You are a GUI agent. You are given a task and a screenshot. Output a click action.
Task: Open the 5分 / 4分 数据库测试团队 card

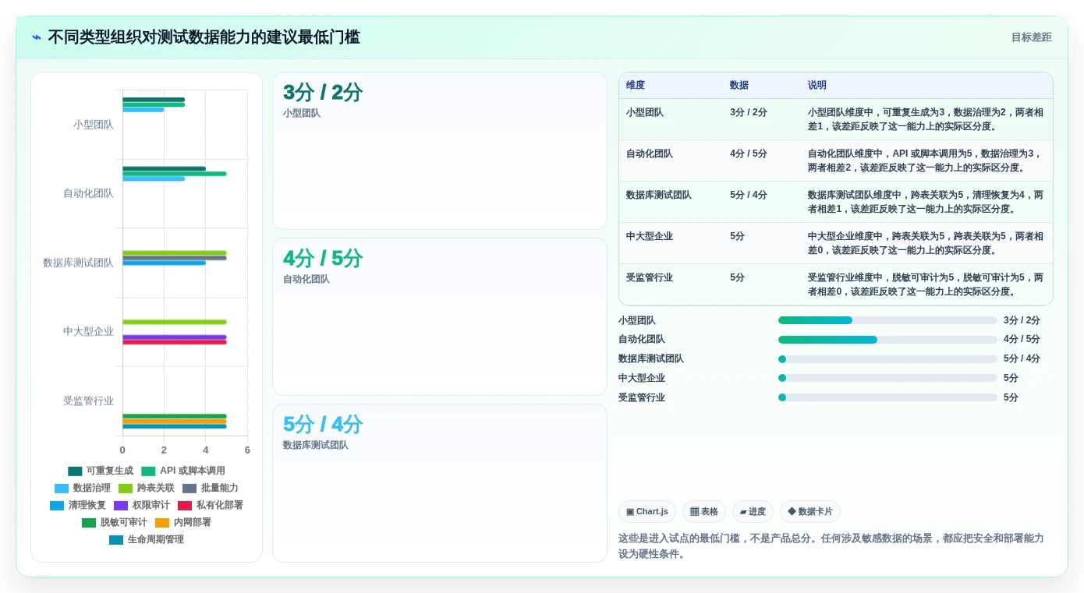[440, 483]
